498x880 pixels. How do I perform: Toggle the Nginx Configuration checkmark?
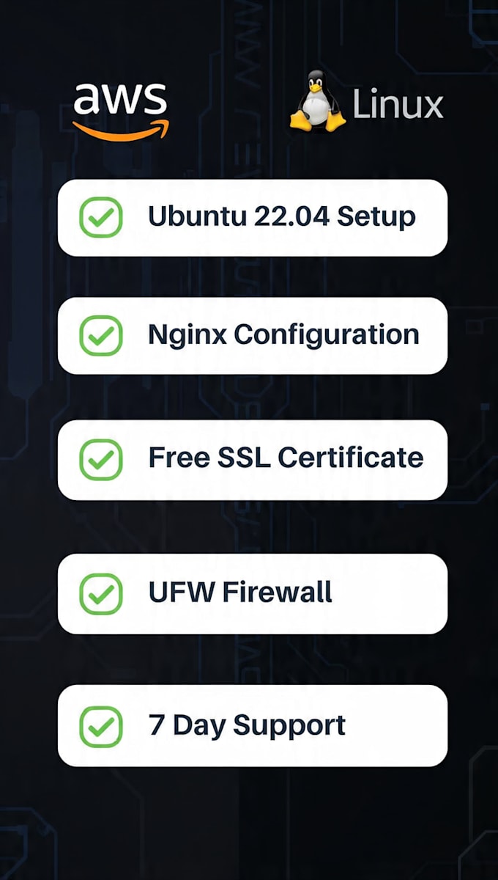[100, 336]
